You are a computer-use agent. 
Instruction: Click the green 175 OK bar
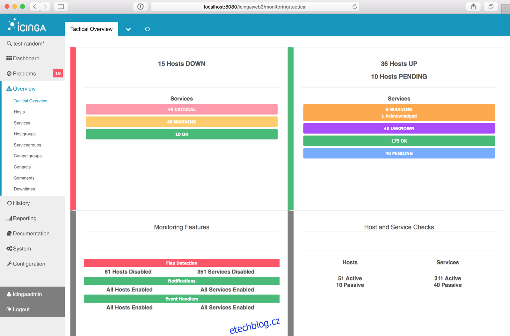point(399,141)
